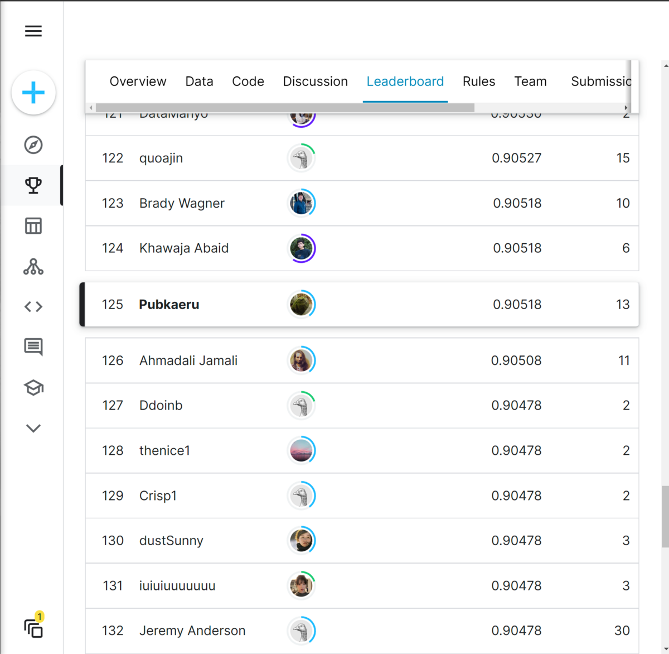Open the Data tab
The width and height of the screenshot is (669, 654).
click(x=199, y=81)
